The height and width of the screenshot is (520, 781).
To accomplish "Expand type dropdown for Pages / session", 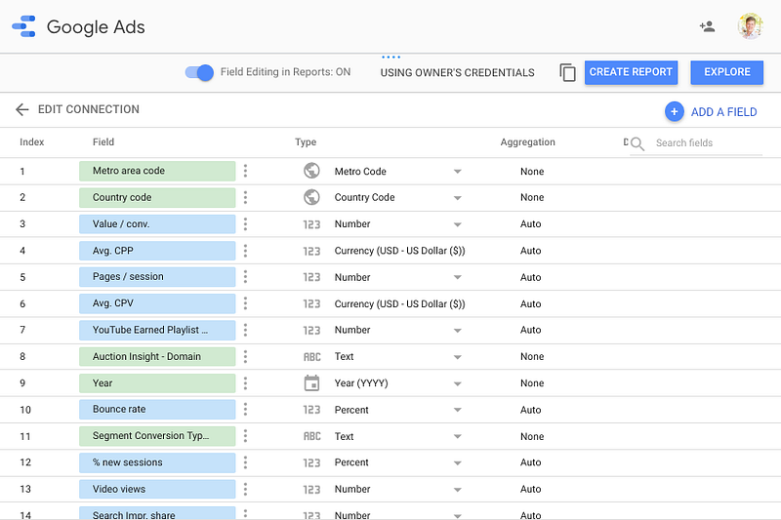I will click(457, 278).
